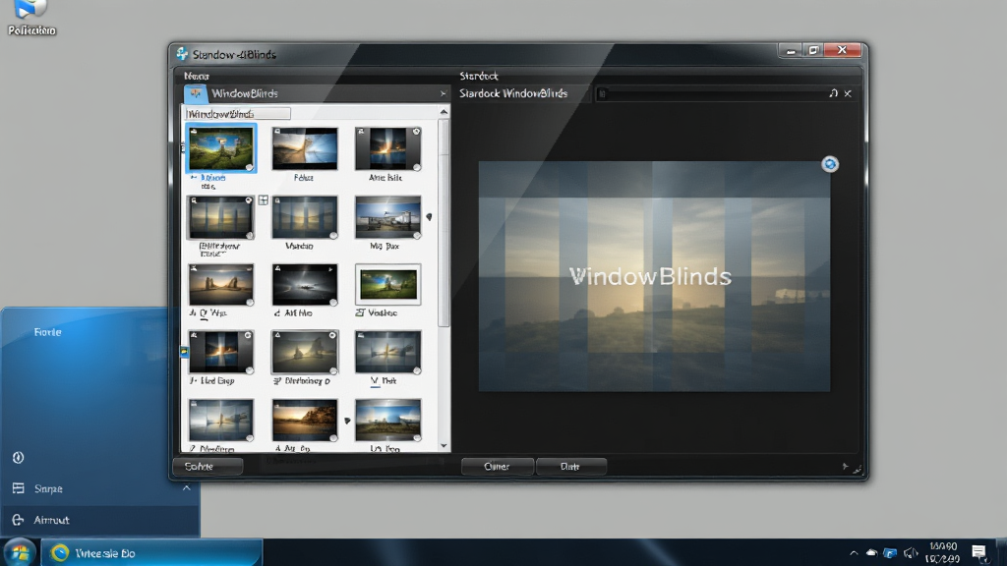The height and width of the screenshot is (566, 1007).
Task: Toggle the bottom-right circle on the Hed Erep thumbnail
Action: pos(249,370)
